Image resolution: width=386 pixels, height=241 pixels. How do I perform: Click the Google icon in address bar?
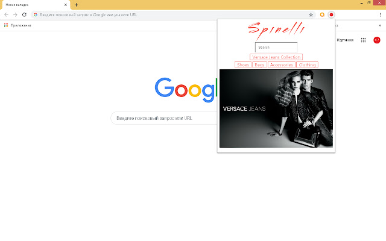tap(36, 14)
